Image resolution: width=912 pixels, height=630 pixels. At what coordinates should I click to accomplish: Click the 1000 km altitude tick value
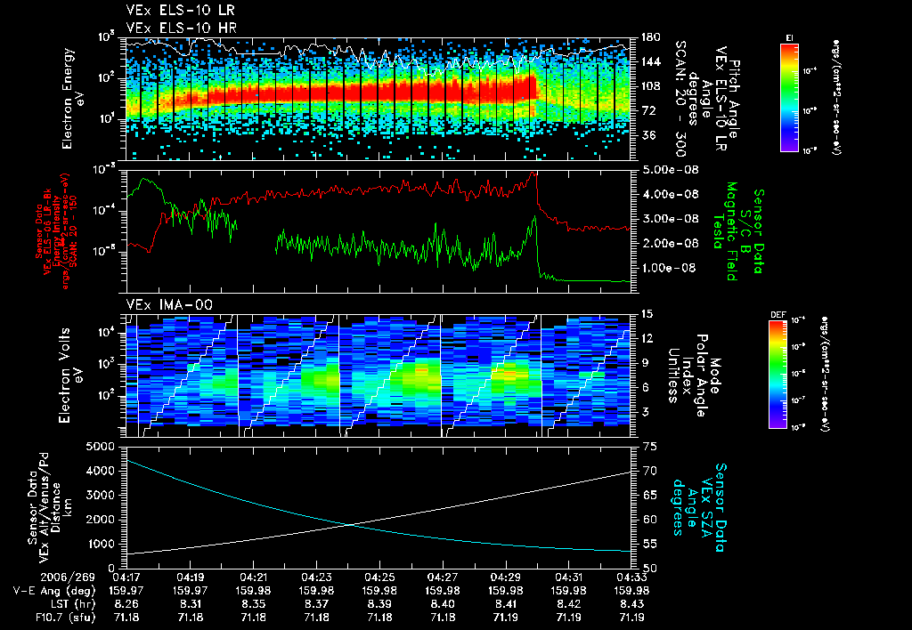pyautogui.click(x=100, y=544)
